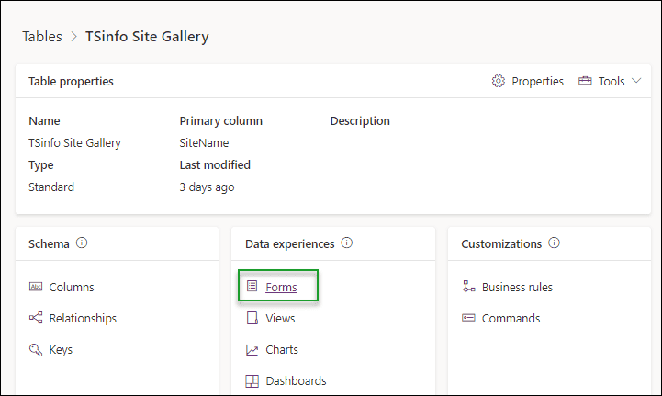Click the breadcrumb separator chevron

[x=73, y=37]
